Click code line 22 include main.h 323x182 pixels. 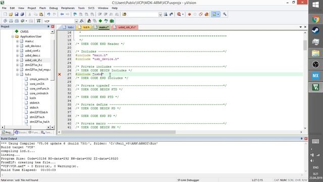pos(91,55)
